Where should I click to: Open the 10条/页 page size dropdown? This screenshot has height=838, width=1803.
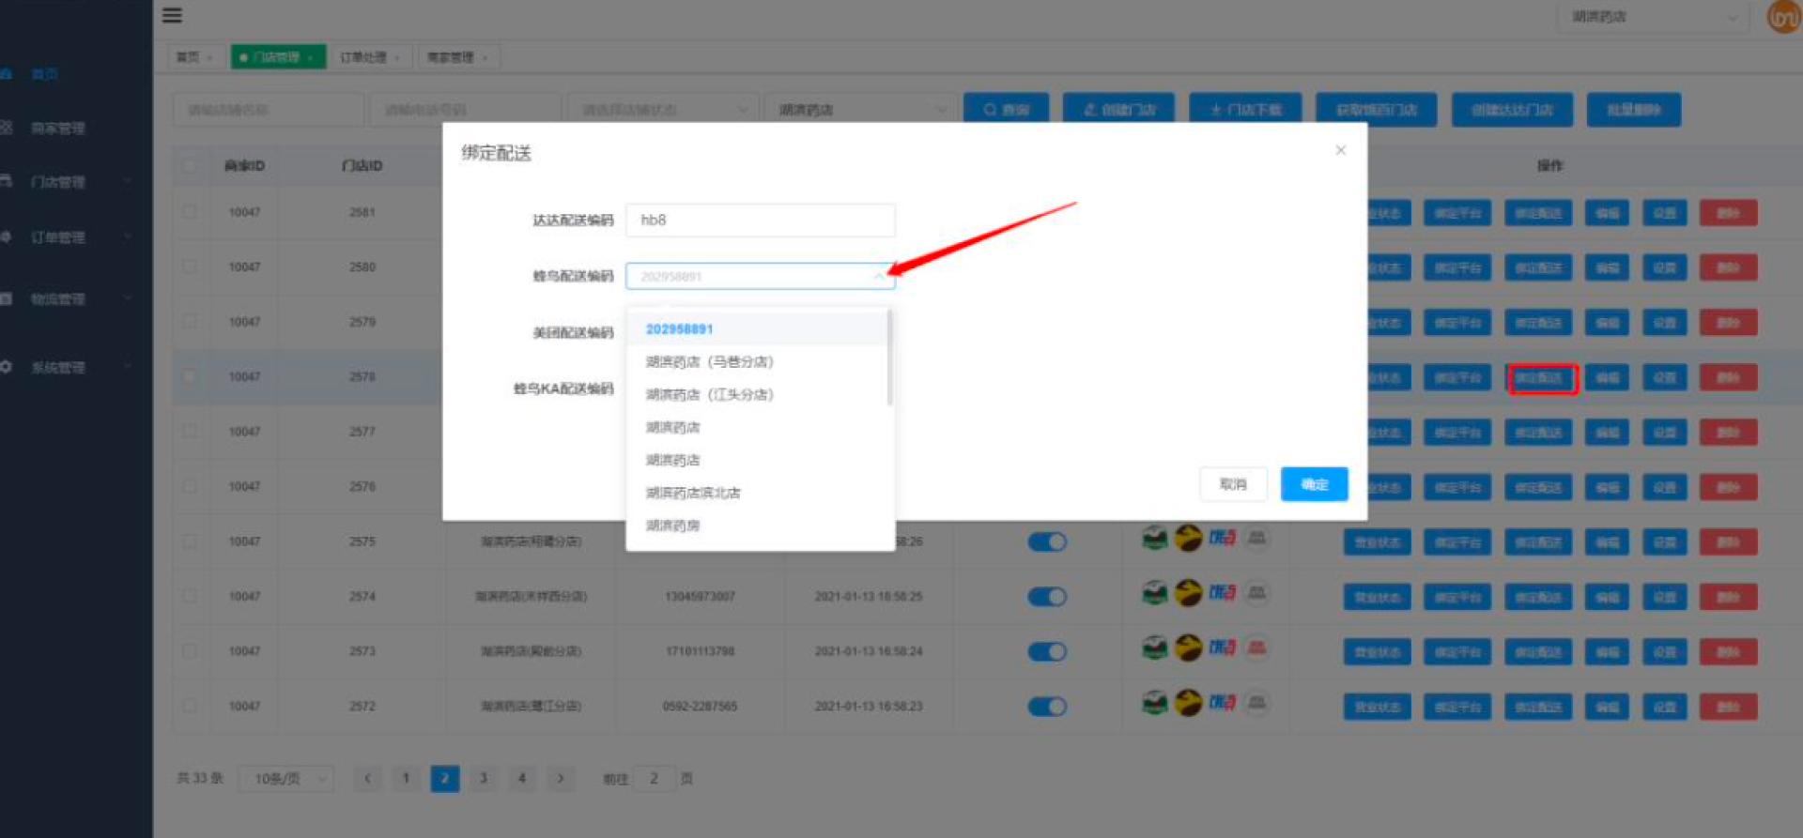coord(285,779)
